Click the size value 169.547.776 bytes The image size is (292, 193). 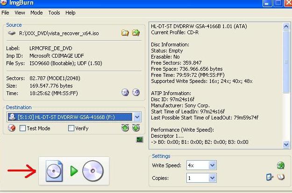(51, 86)
